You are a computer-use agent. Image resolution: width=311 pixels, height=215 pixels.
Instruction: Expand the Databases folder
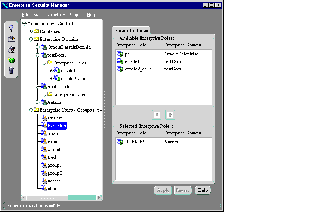click(31, 31)
